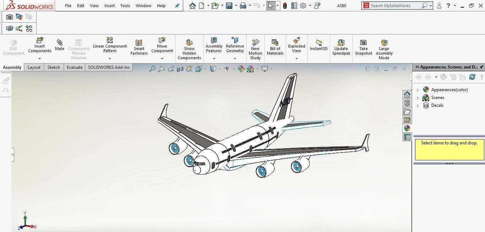Click the record video camera icon
485x232 pixels.
(x=19, y=17)
